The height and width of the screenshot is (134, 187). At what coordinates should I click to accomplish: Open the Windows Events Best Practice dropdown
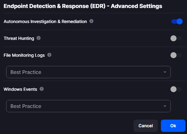tap(88, 106)
